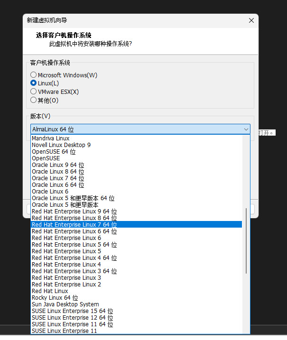
Task: Choose Red Hat Enterprise Linux 6 64 位
Action: 74,231
